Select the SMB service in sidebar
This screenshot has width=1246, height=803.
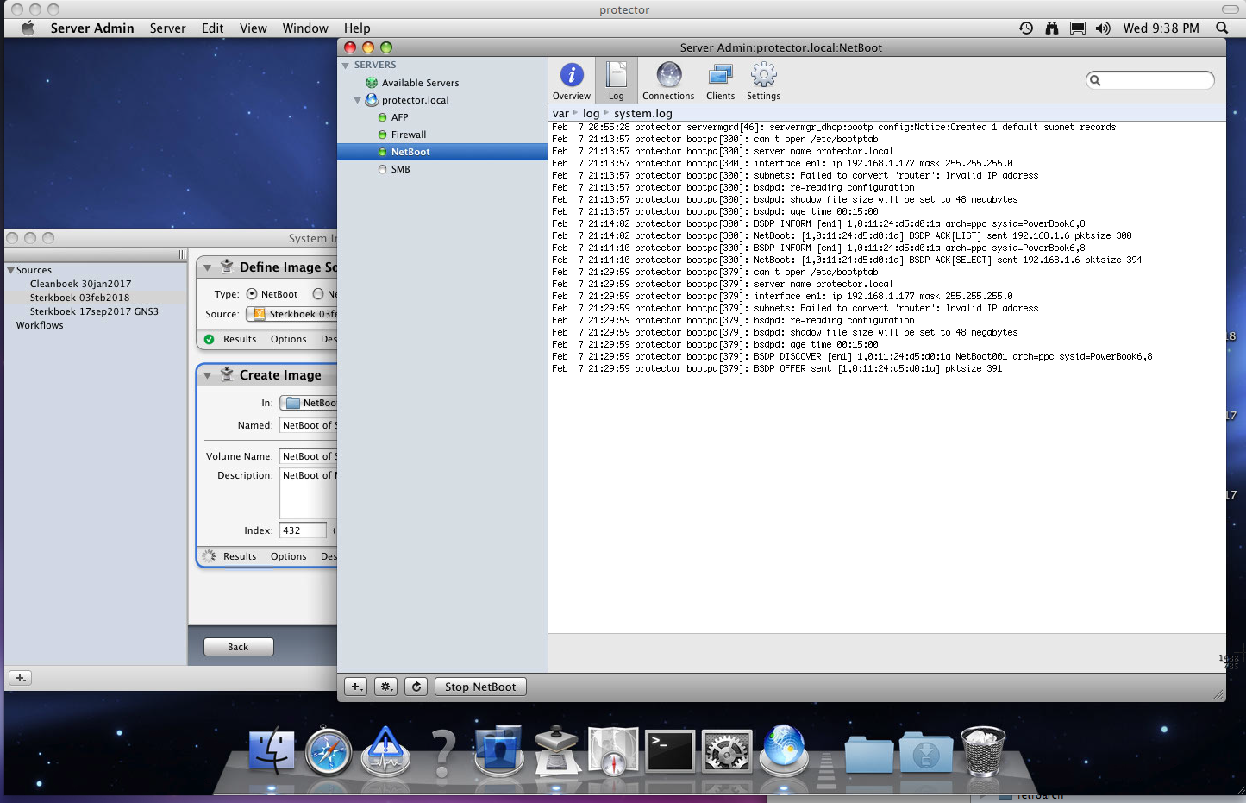click(400, 169)
